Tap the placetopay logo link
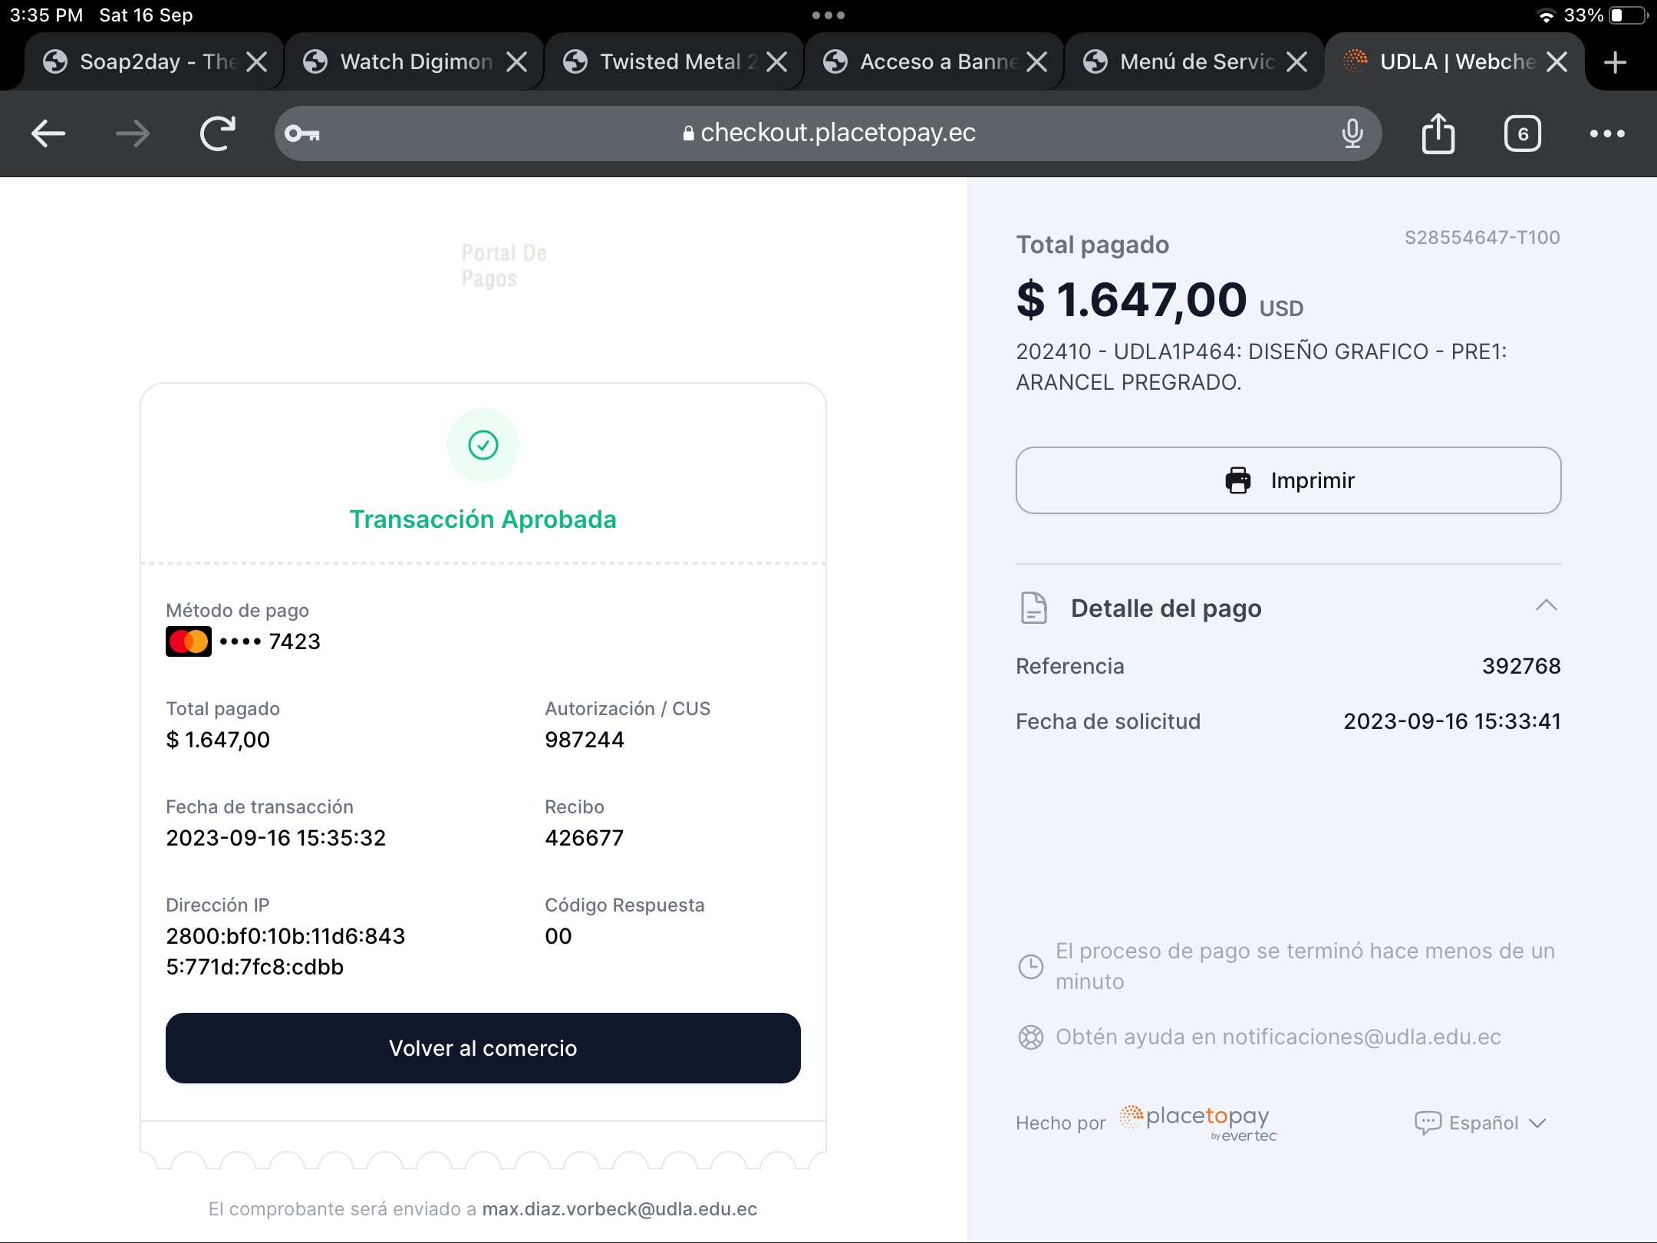The image size is (1657, 1243). pyautogui.click(x=1198, y=1122)
